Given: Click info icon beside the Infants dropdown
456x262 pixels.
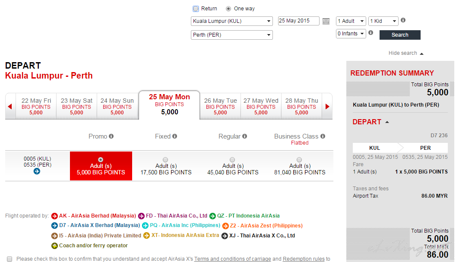Looking at the screenshot, I should click(371, 32).
